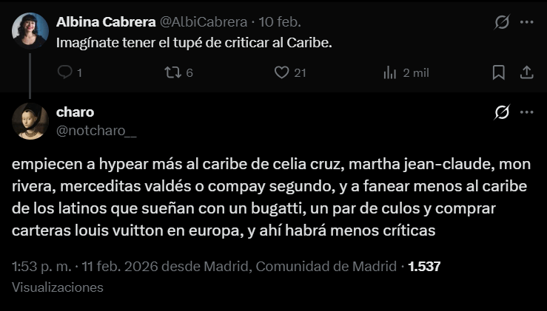Repost the Albina Cabrera tweet
547x311 pixels.
click(172, 72)
